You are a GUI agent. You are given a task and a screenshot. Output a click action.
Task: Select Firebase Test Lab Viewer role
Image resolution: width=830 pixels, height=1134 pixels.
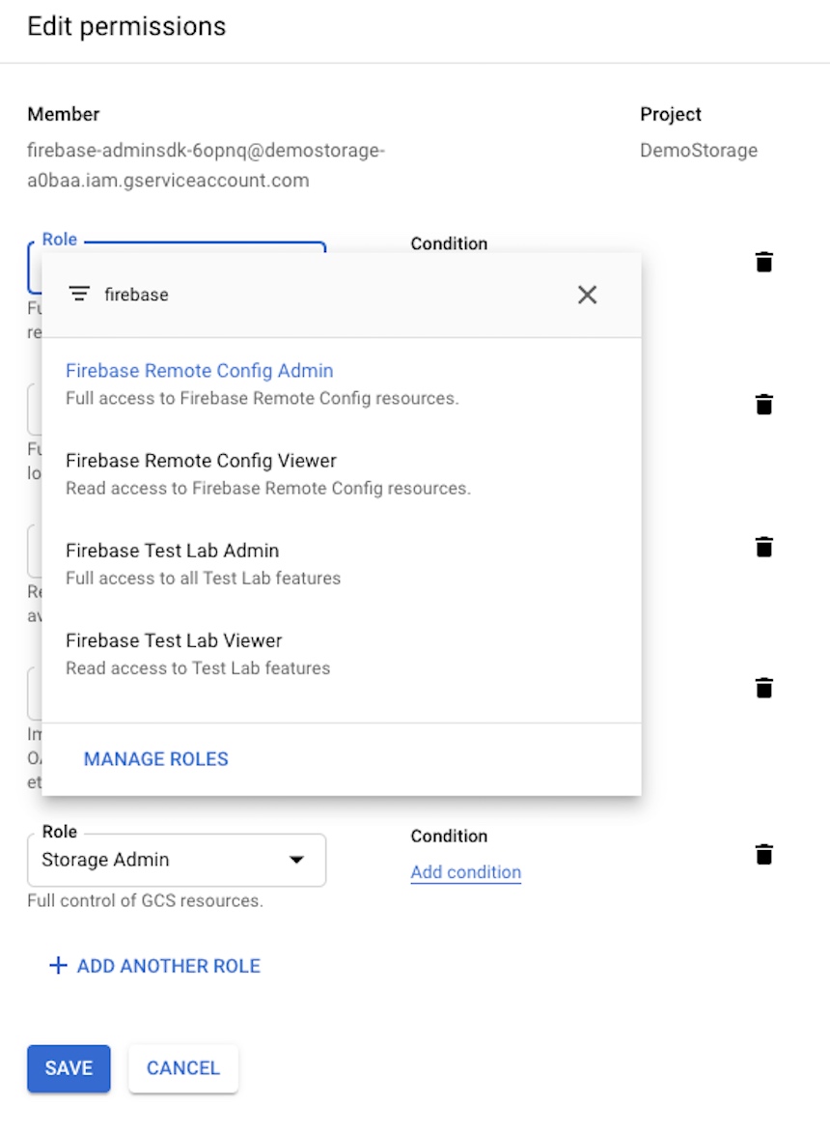point(174,640)
